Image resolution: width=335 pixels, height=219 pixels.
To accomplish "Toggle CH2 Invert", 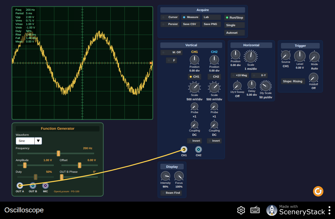I will click(x=214, y=141).
